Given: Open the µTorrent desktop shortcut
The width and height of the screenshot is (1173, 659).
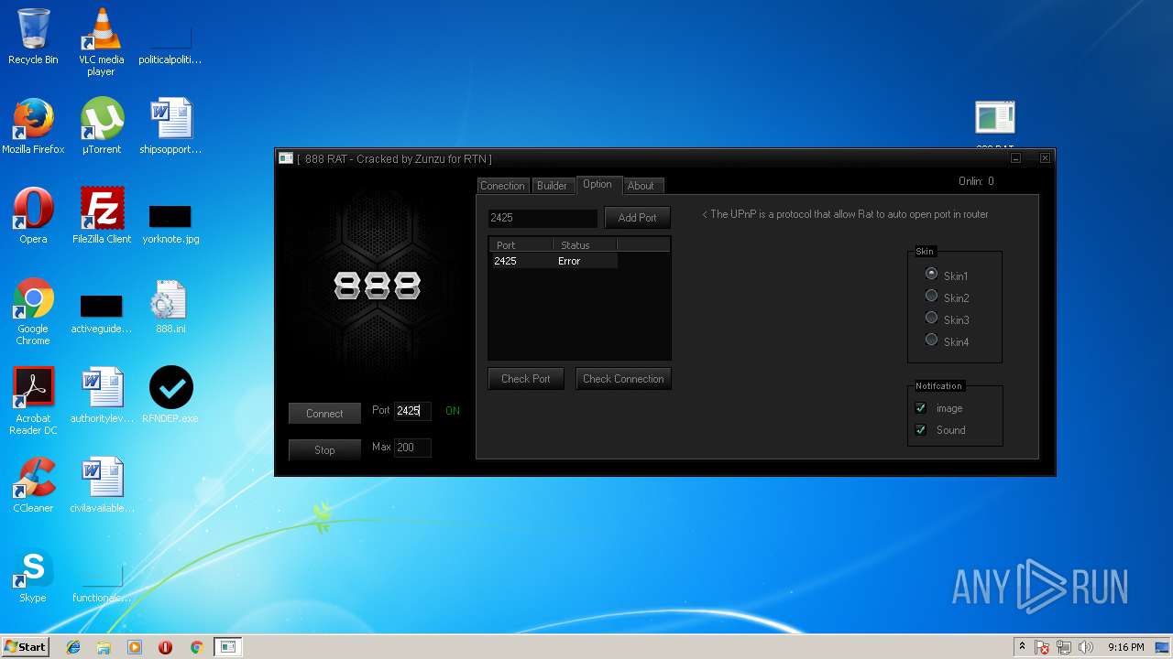Looking at the screenshot, I should 101,126.
